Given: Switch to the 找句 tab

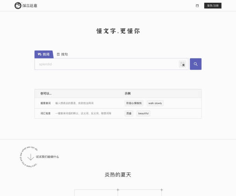Looking at the screenshot, I should pos(62,54).
